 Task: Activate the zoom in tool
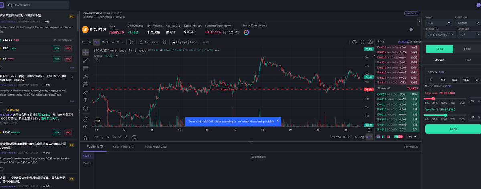pyautogui.click(x=86, y=127)
